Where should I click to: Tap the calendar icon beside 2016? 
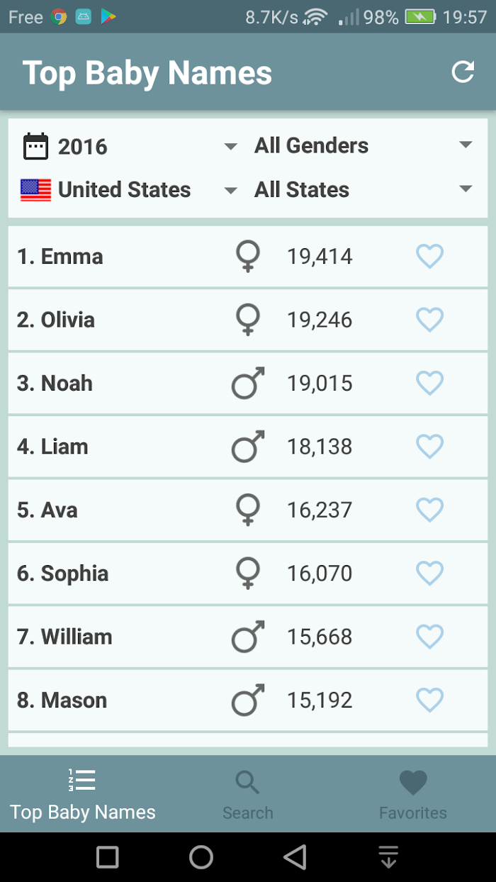point(36,146)
